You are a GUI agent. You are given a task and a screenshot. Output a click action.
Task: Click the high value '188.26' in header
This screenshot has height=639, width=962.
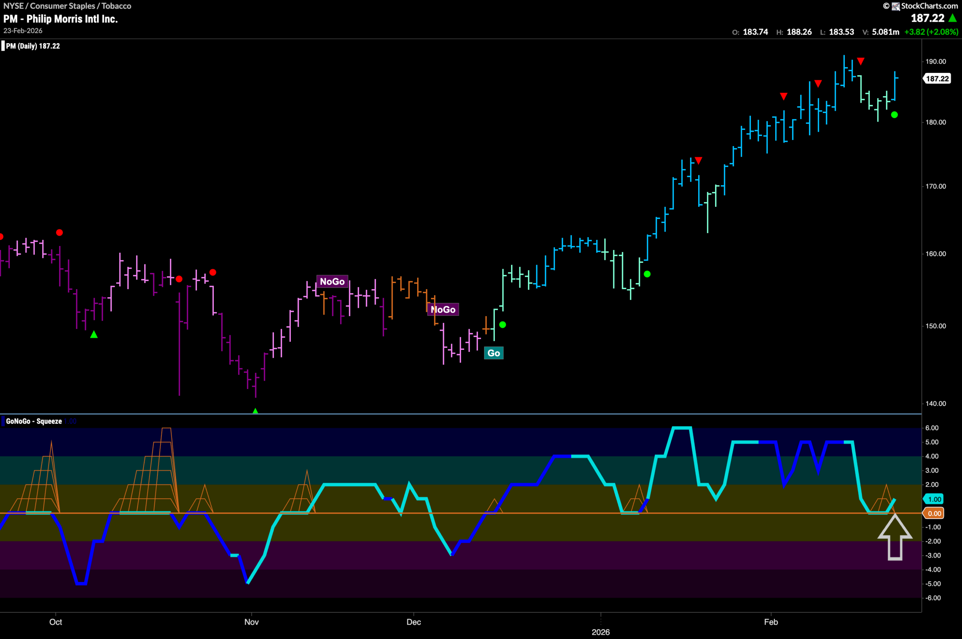(799, 32)
